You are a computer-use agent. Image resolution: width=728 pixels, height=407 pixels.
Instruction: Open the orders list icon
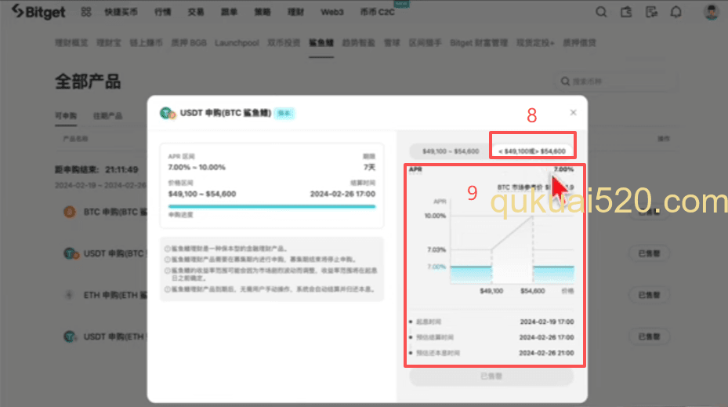tap(651, 12)
